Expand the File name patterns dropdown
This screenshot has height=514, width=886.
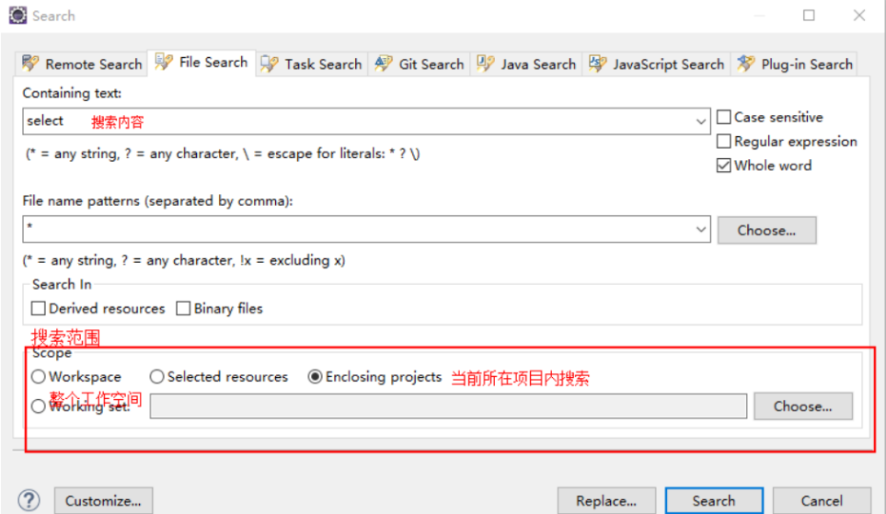coord(701,229)
